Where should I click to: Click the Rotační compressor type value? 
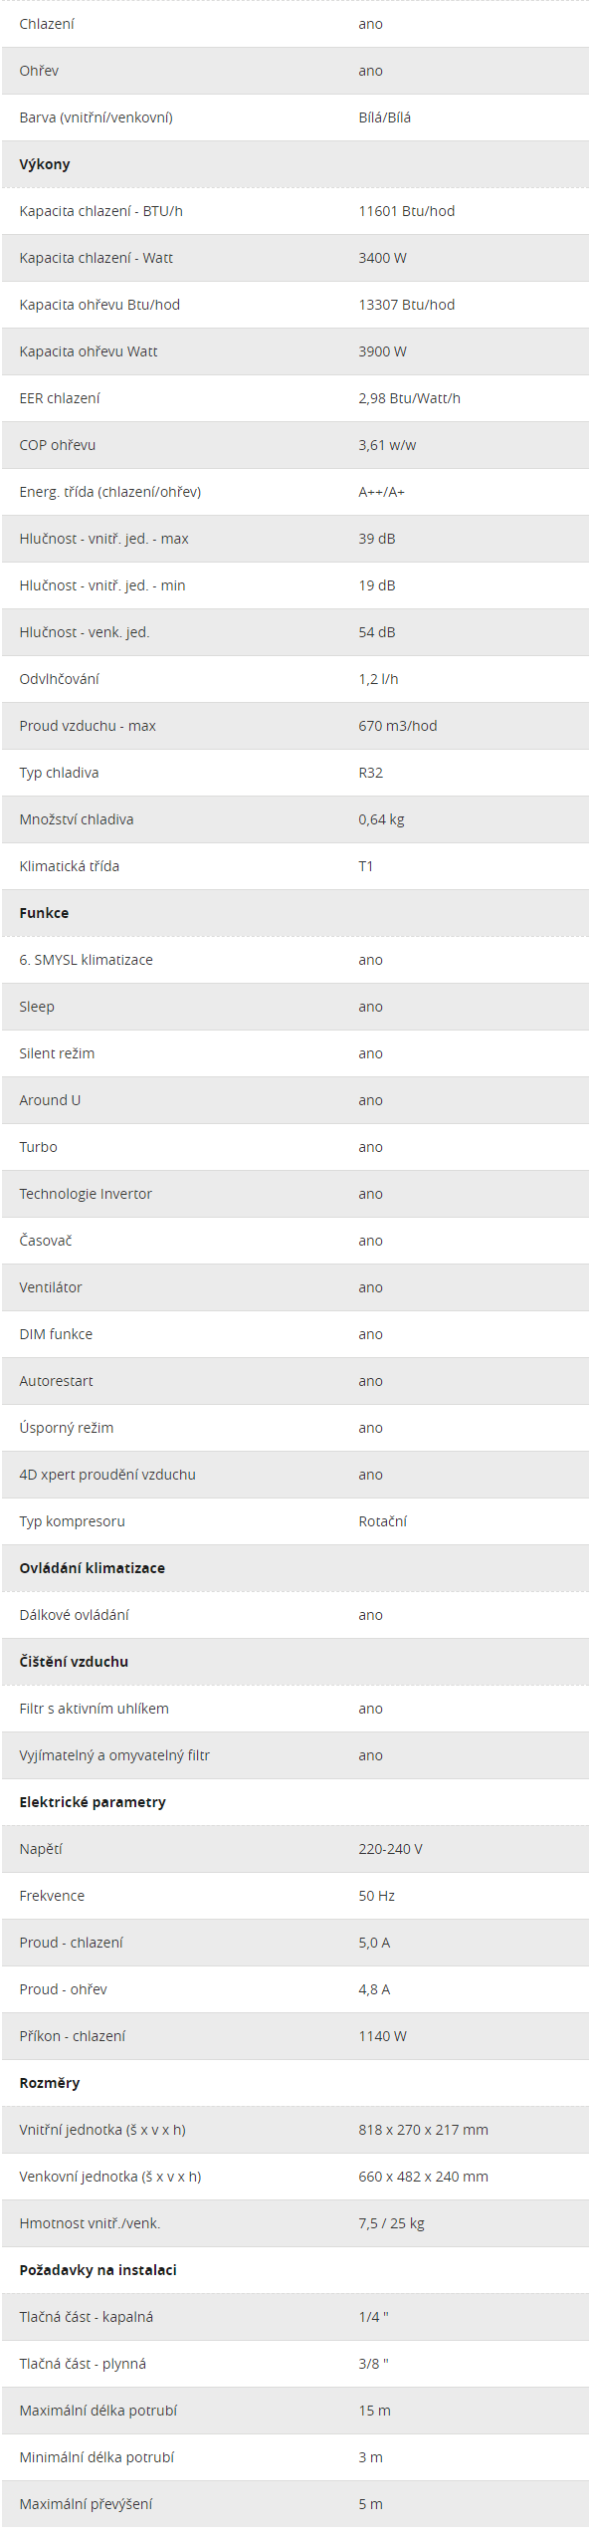click(382, 1521)
